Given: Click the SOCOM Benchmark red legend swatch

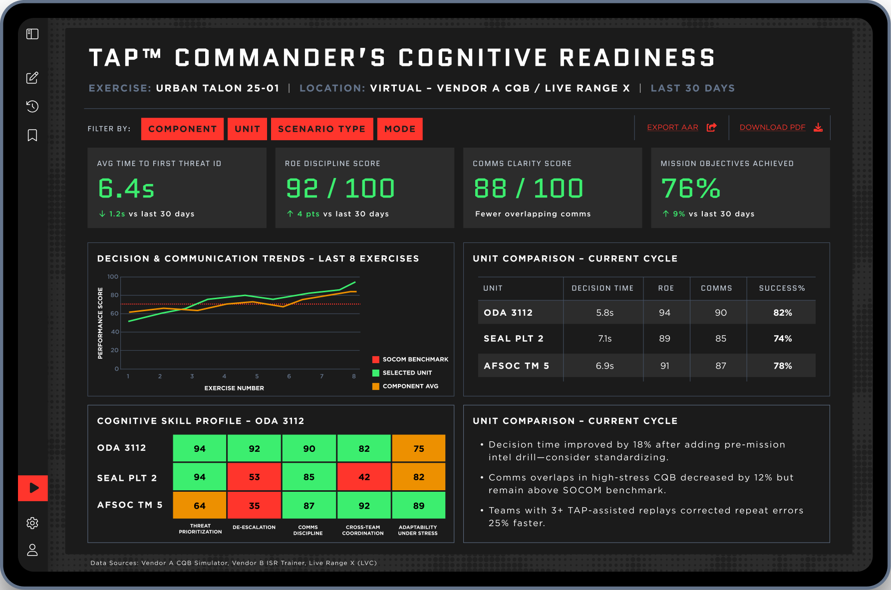Looking at the screenshot, I should coord(376,359).
